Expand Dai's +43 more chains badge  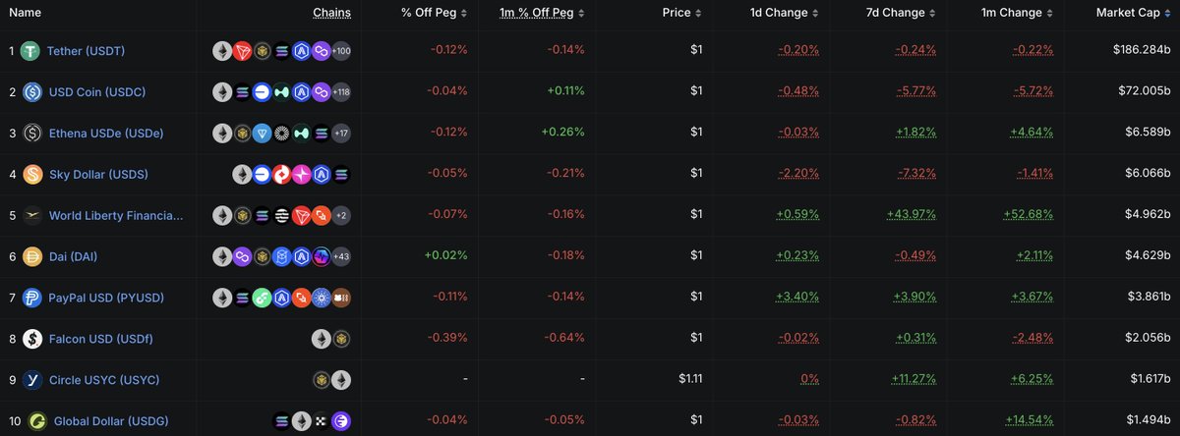(341, 256)
